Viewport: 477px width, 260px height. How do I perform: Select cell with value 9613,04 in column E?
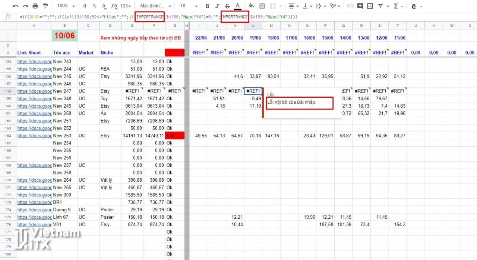132,106
